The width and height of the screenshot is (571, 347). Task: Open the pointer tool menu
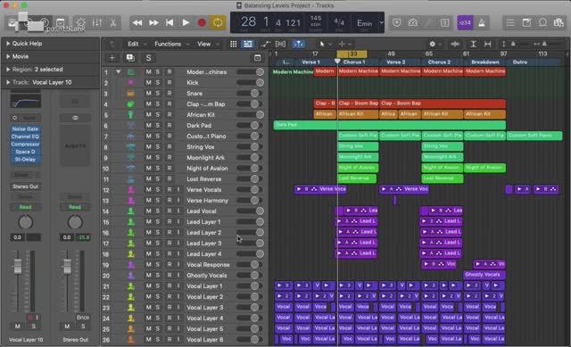tap(324, 44)
